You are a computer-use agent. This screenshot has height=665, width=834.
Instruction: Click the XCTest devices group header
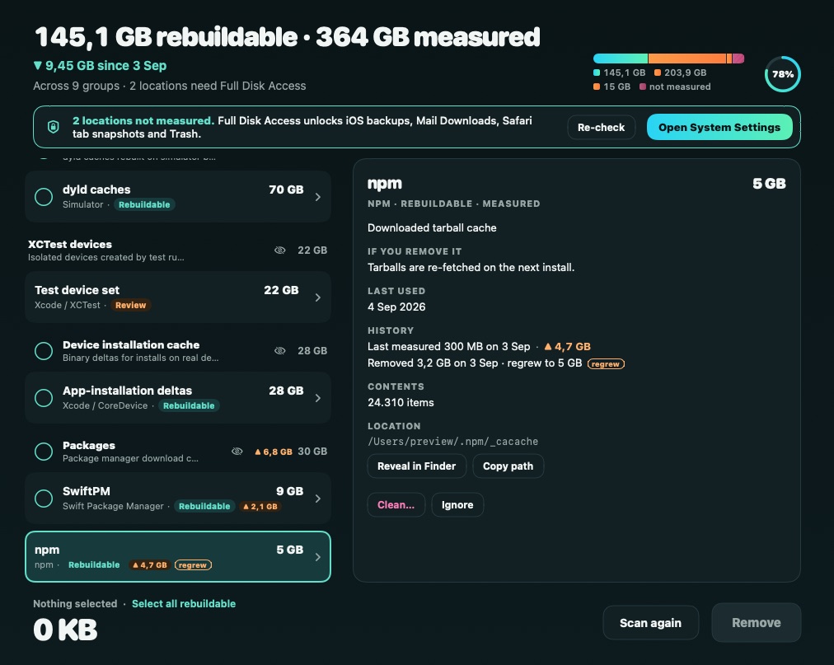[177, 250]
